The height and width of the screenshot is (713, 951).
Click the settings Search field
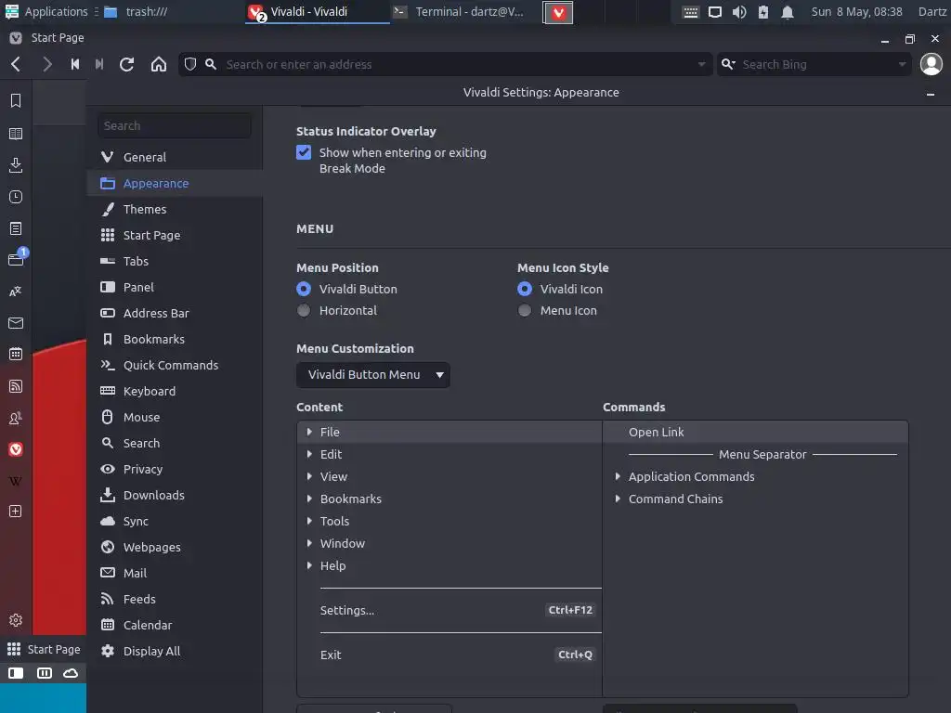click(175, 125)
